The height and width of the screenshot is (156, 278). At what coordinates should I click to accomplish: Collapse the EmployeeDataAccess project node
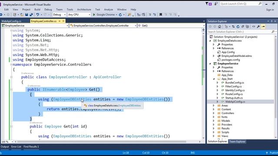tap(210, 41)
